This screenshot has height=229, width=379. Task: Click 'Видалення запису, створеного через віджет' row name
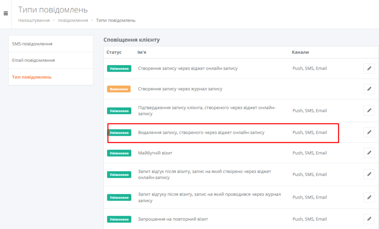[201, 133]
